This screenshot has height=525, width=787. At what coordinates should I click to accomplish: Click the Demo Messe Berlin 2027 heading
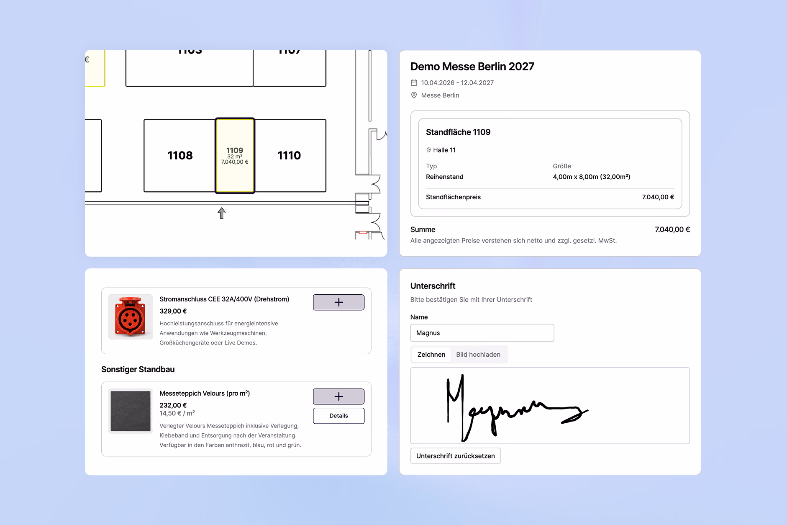472,67
